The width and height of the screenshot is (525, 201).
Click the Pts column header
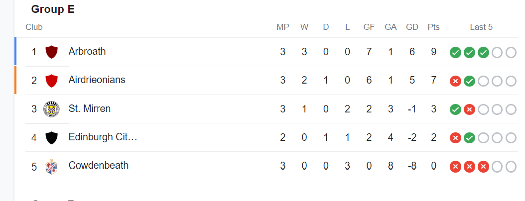tap(433, 27)
